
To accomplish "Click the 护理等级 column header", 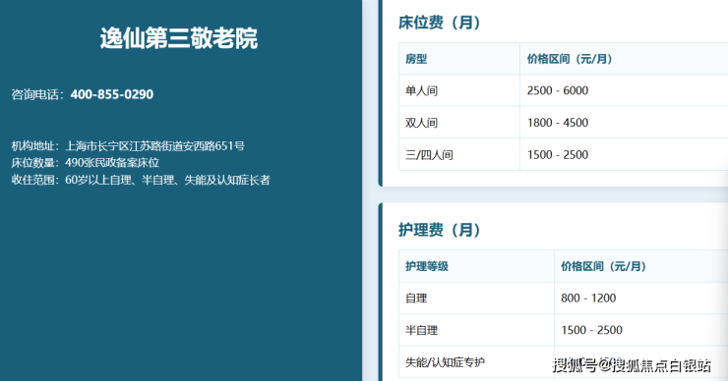I will pyautogui.click(x=427, y=266).
